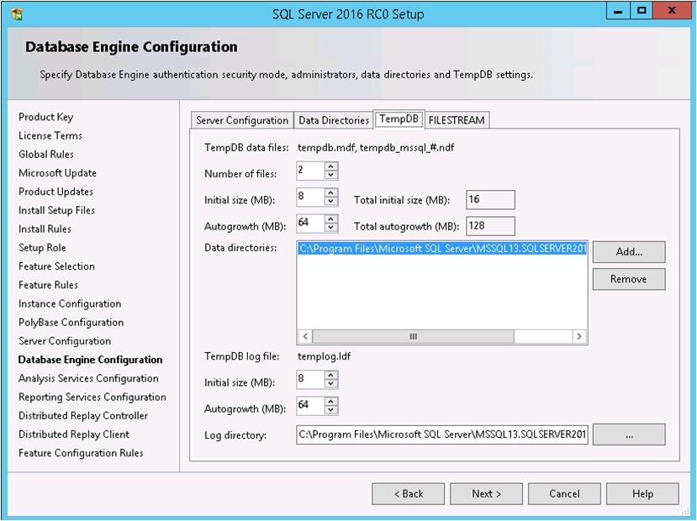Increase the Number of files value

(x=330, y=166)
